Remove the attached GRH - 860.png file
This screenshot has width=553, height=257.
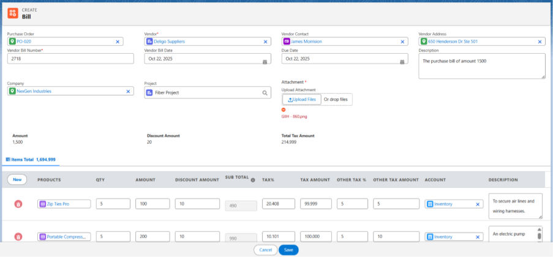[284, 110]
